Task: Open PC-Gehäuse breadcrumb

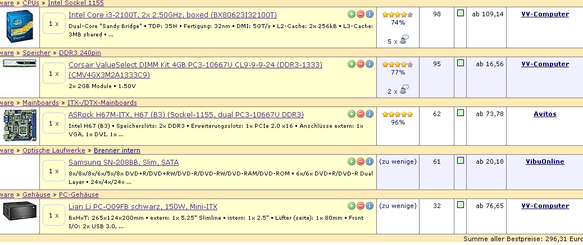Action: click(x=79, y=195)
